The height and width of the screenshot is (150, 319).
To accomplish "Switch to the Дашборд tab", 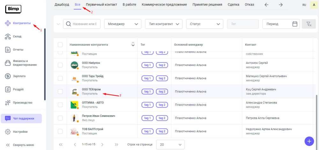I will click(x=62, y=4).
